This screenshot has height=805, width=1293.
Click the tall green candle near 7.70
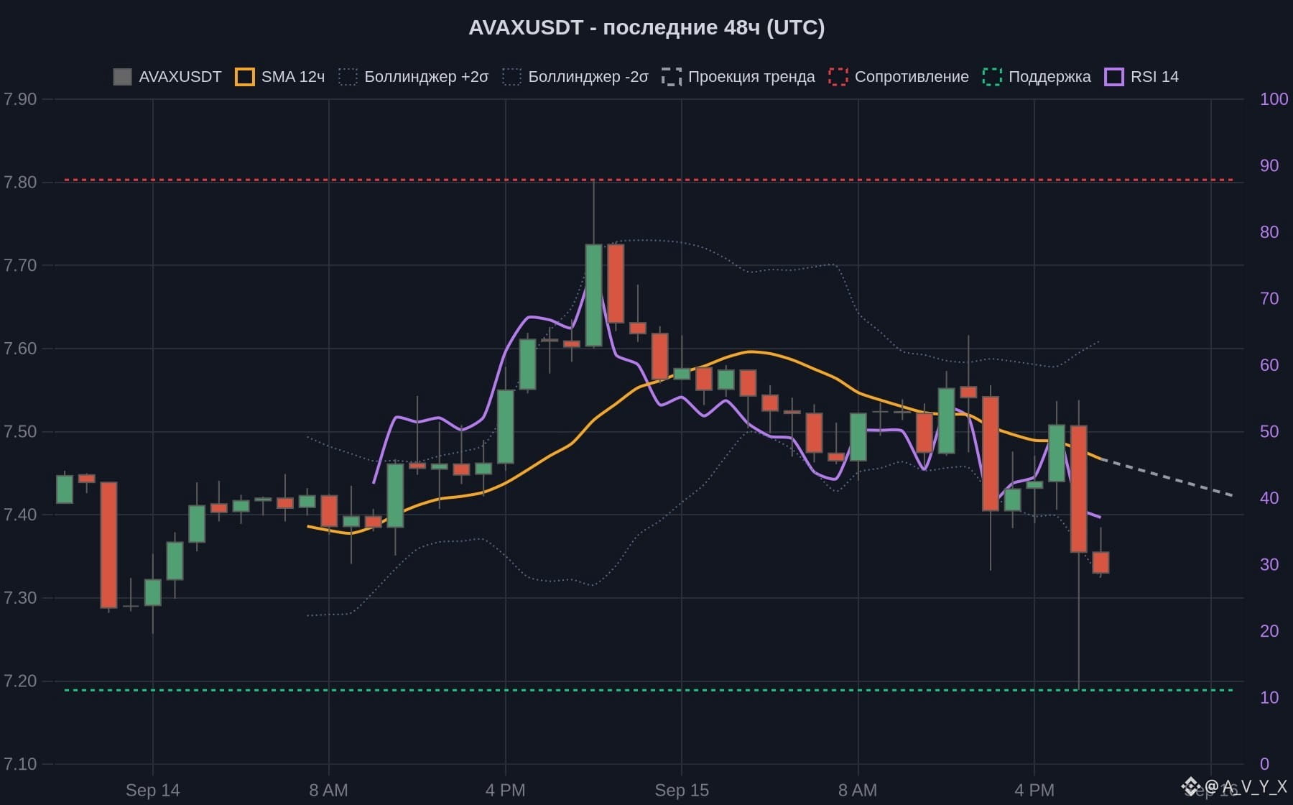594,295
